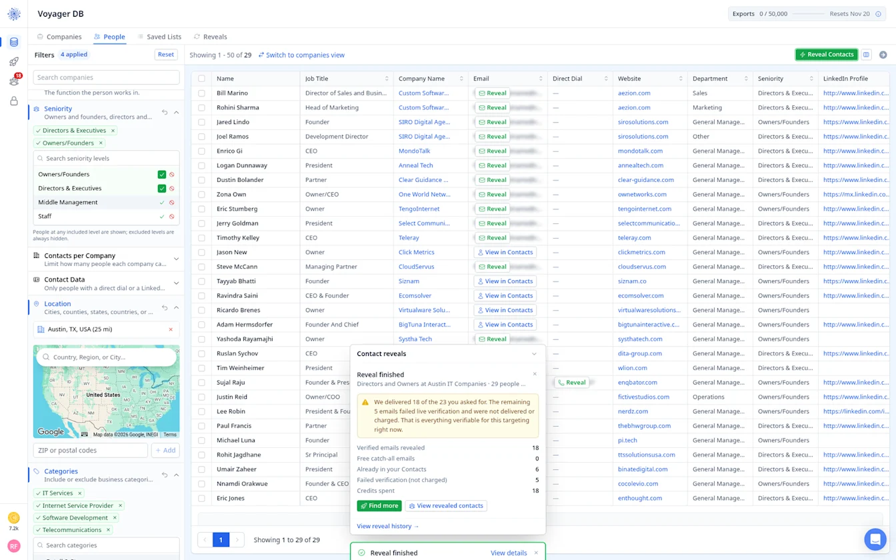896x560 pixels.
Task: Reset all applied filters
Action: point(166,55)
